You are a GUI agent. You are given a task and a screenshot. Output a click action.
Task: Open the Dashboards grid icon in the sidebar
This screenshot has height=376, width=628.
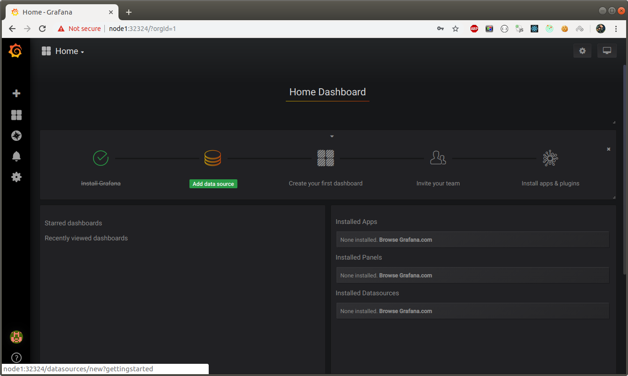pos(16,115)
